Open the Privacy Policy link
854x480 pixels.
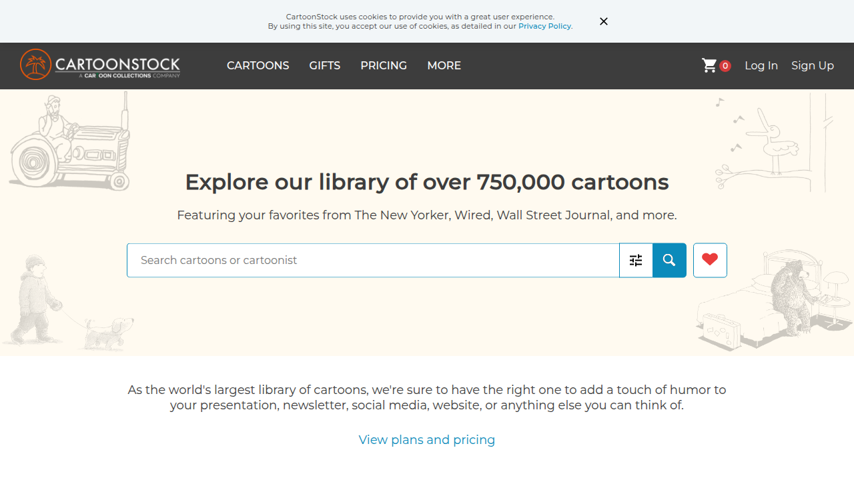point(544,26)
